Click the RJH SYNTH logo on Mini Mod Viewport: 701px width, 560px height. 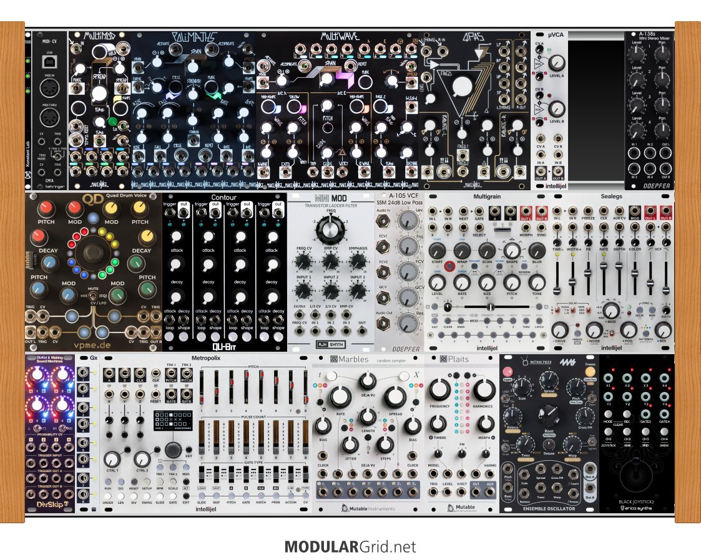tap(331, 345)
